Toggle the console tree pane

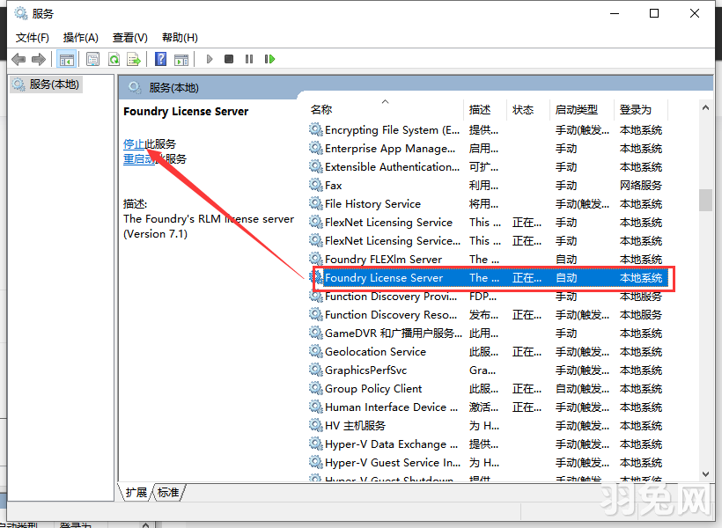[66, 58]
